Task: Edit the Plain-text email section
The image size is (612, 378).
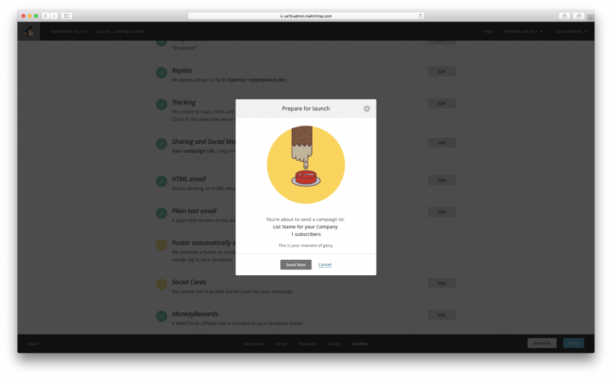Action: (x=442, y=212)
